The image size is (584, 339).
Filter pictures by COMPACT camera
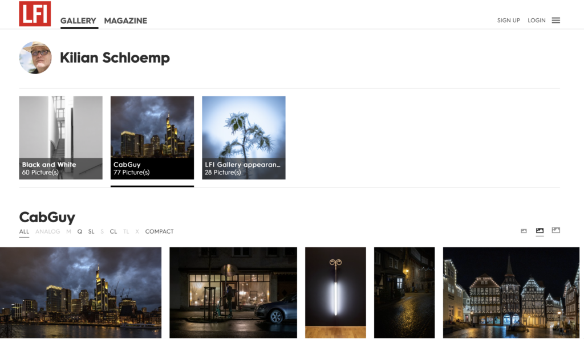[160, 231]
